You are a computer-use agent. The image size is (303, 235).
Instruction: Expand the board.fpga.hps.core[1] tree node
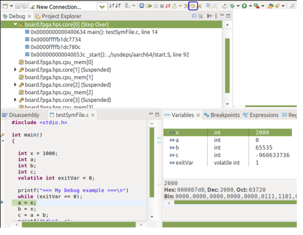point(15,70)
